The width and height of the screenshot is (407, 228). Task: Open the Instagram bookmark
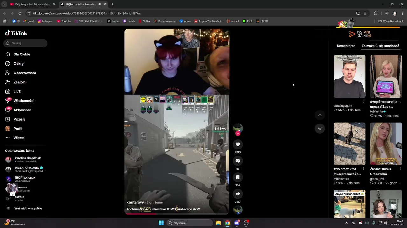45,21
